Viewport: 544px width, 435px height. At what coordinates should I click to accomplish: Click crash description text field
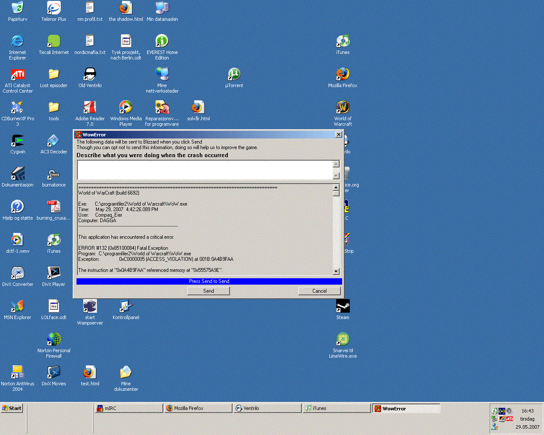tap(205, 170)
